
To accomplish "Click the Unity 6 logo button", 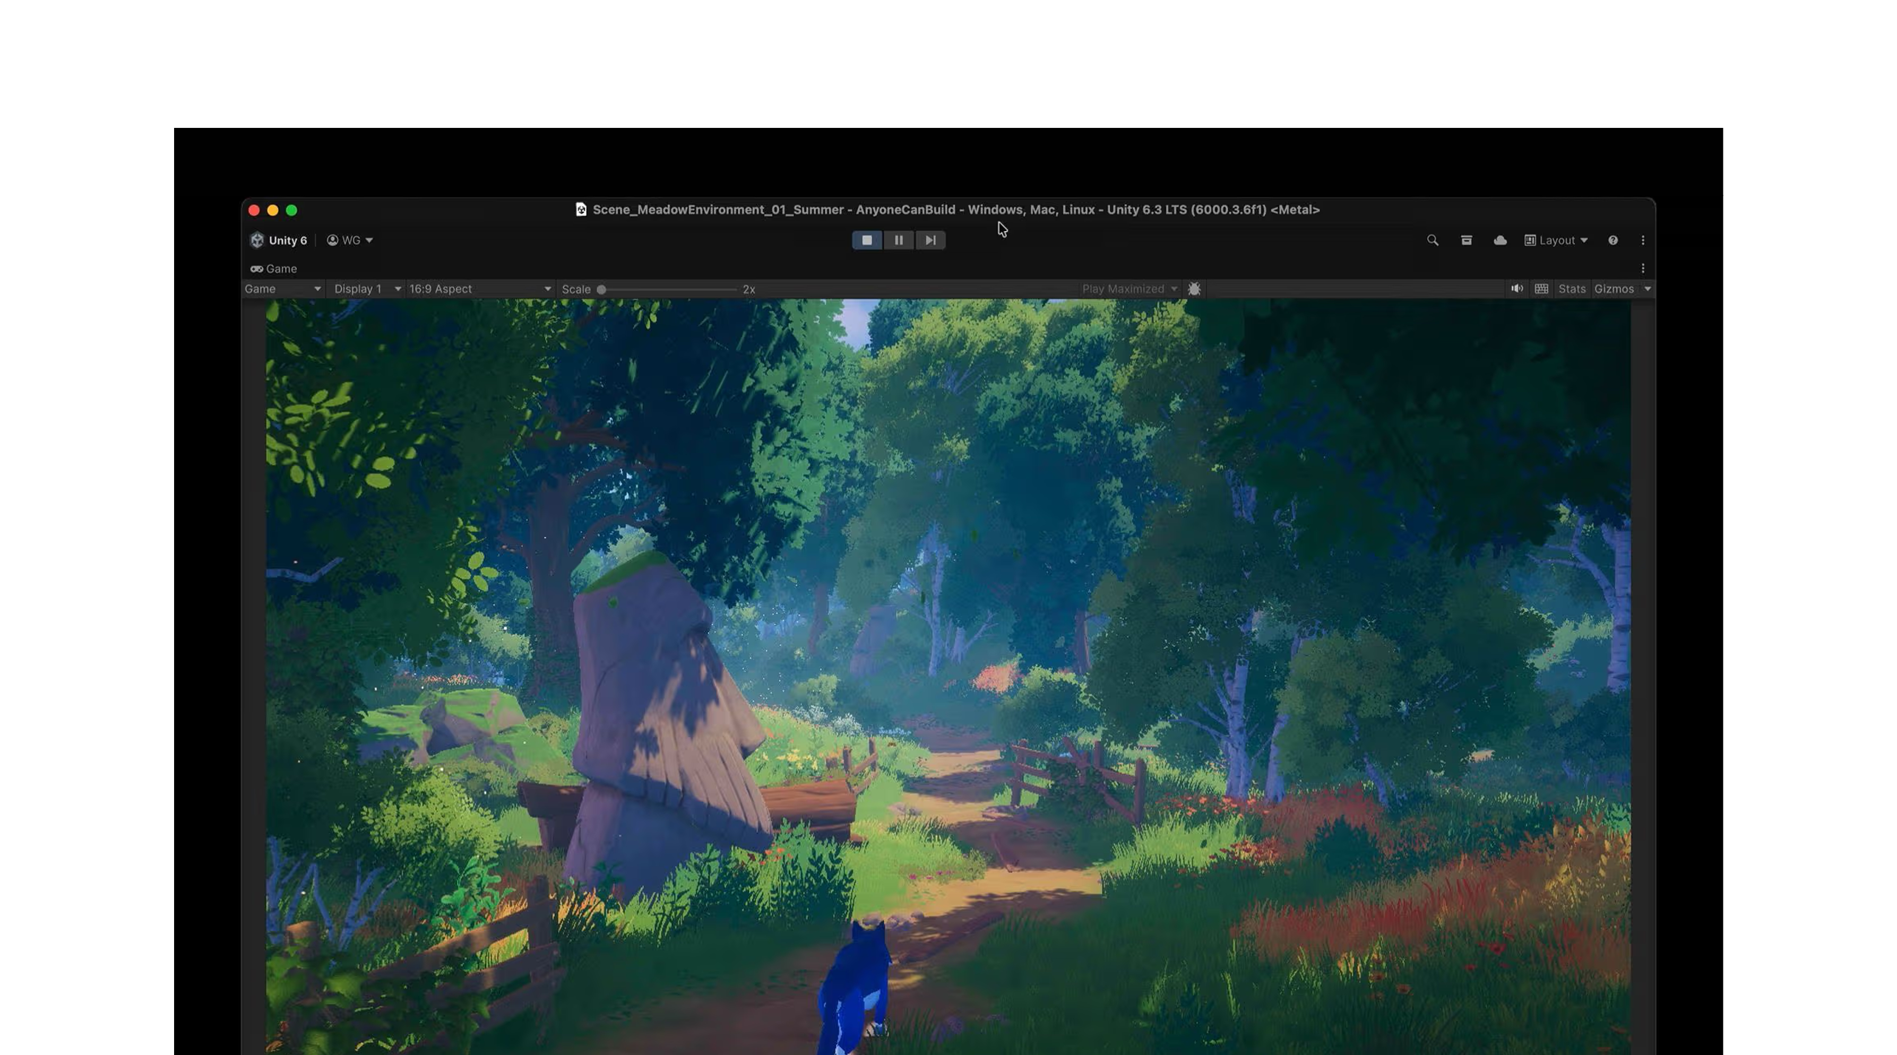I will click(278, 240).
